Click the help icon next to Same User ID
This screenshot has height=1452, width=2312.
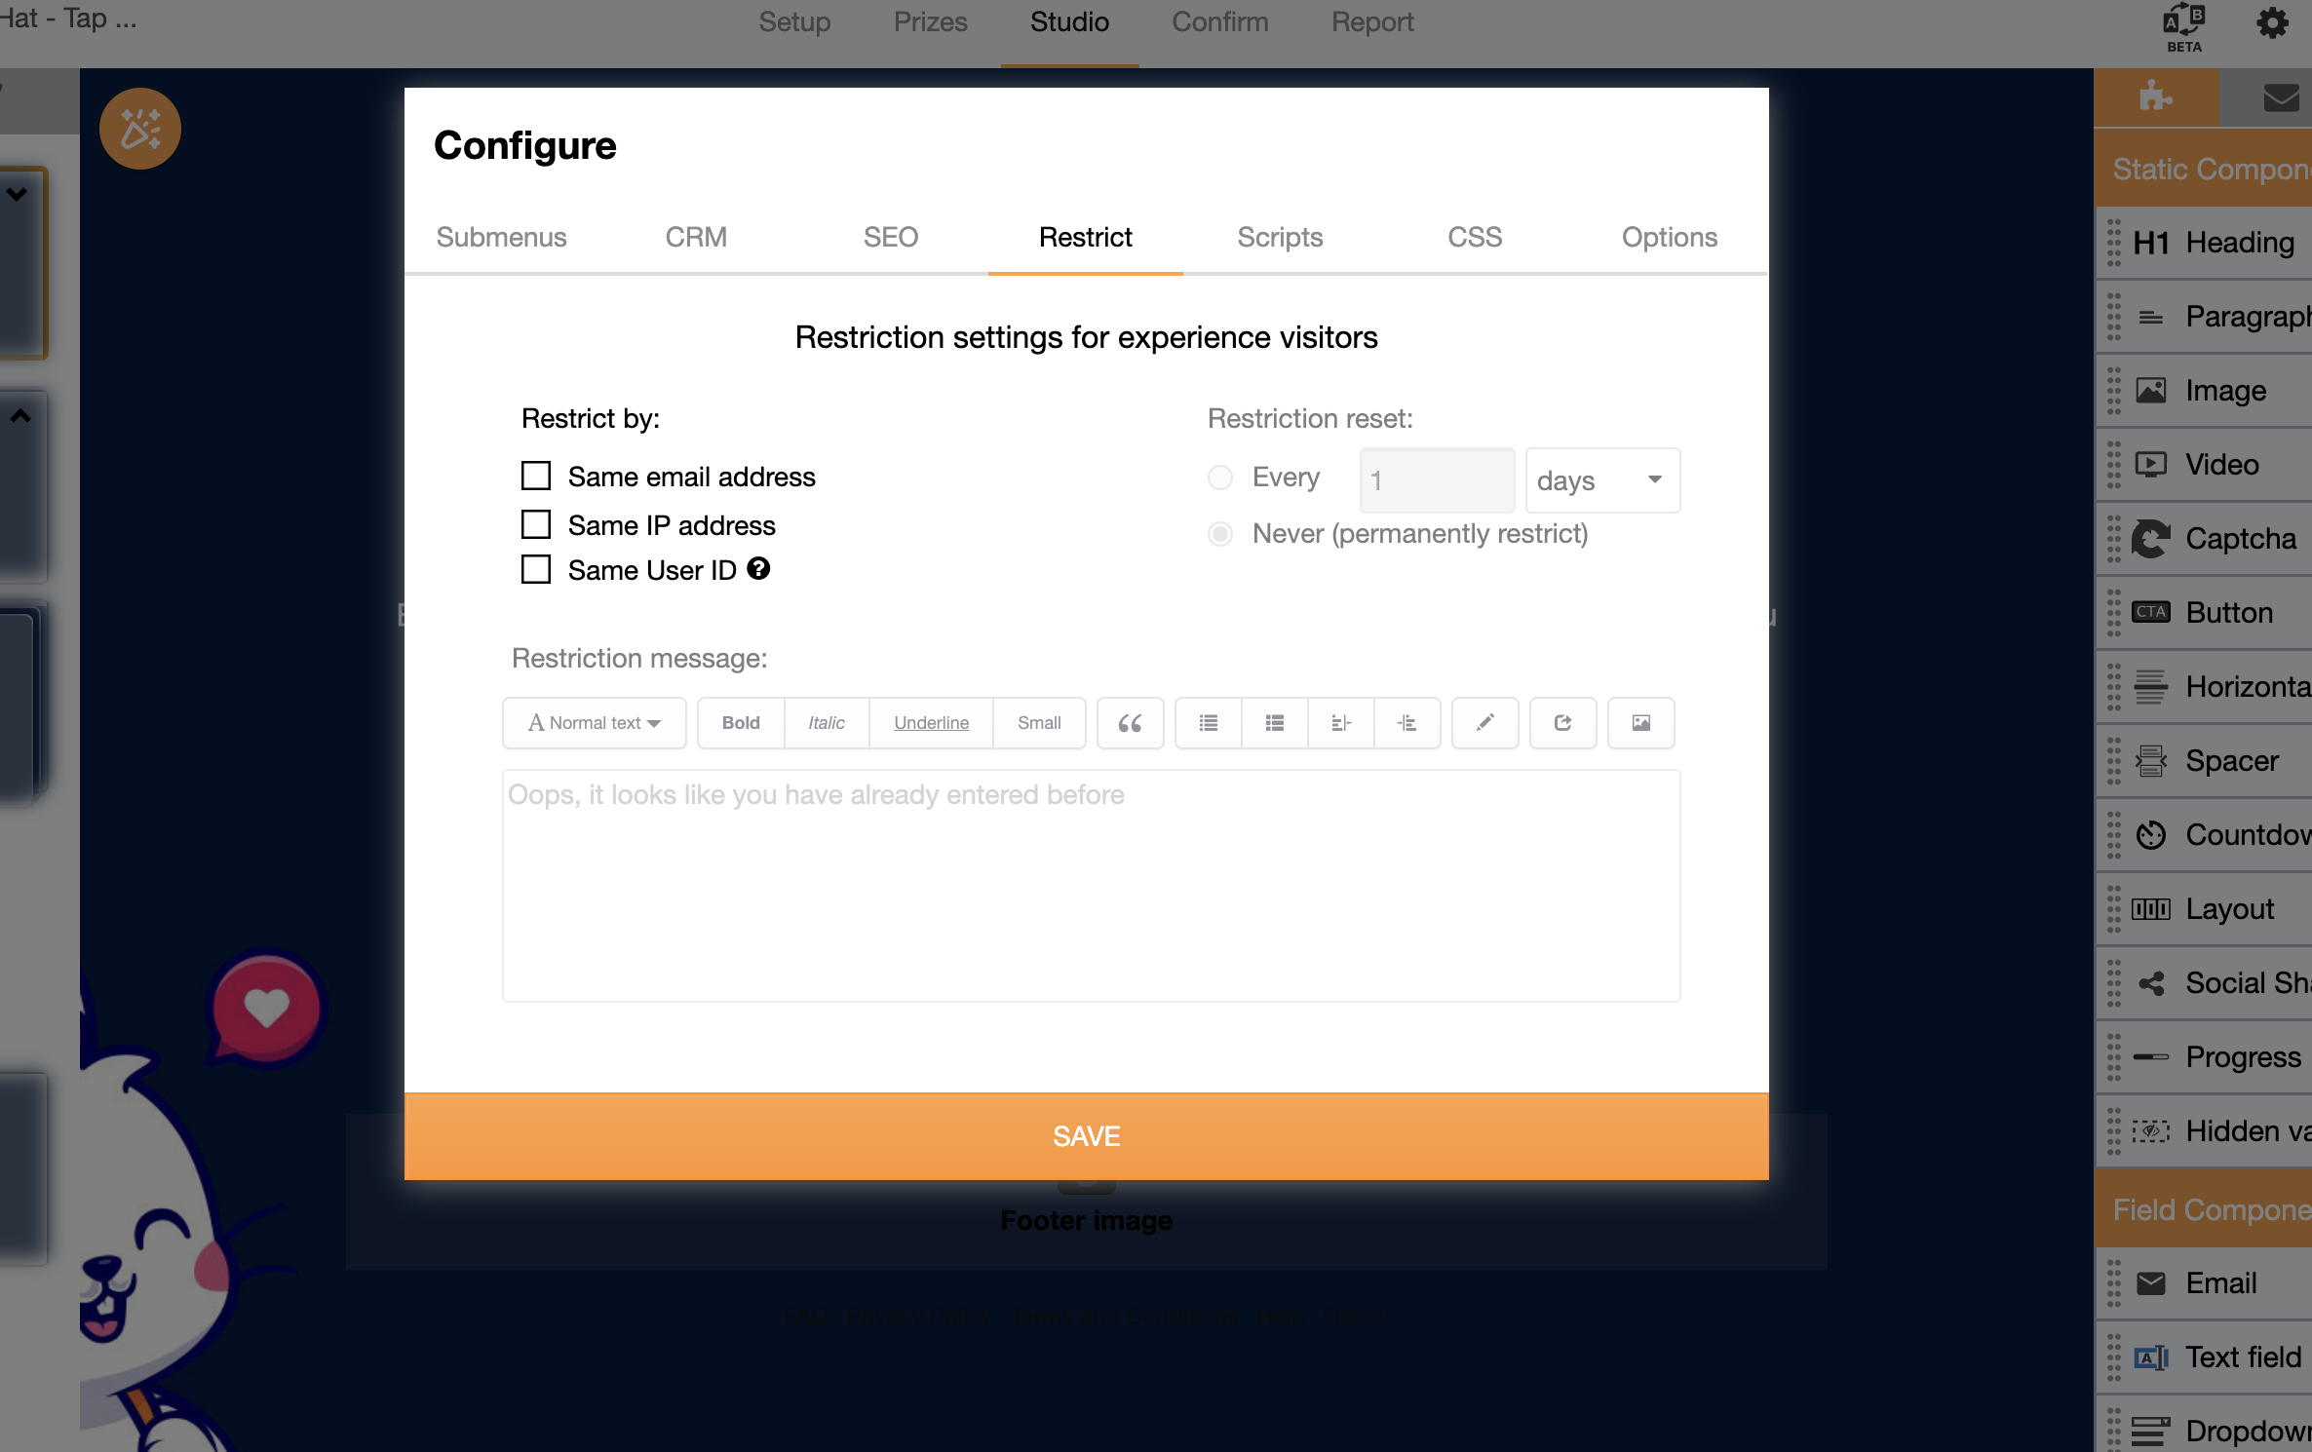[758, 568]
